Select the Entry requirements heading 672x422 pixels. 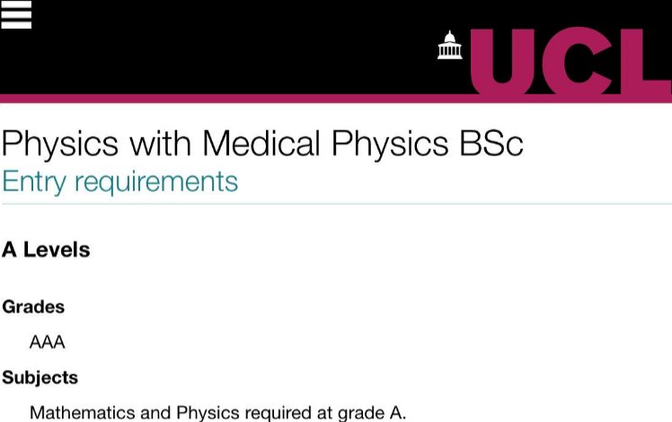point(120,181)
